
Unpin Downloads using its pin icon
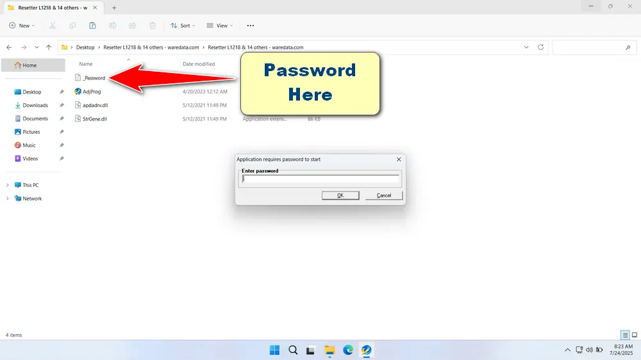62,105
